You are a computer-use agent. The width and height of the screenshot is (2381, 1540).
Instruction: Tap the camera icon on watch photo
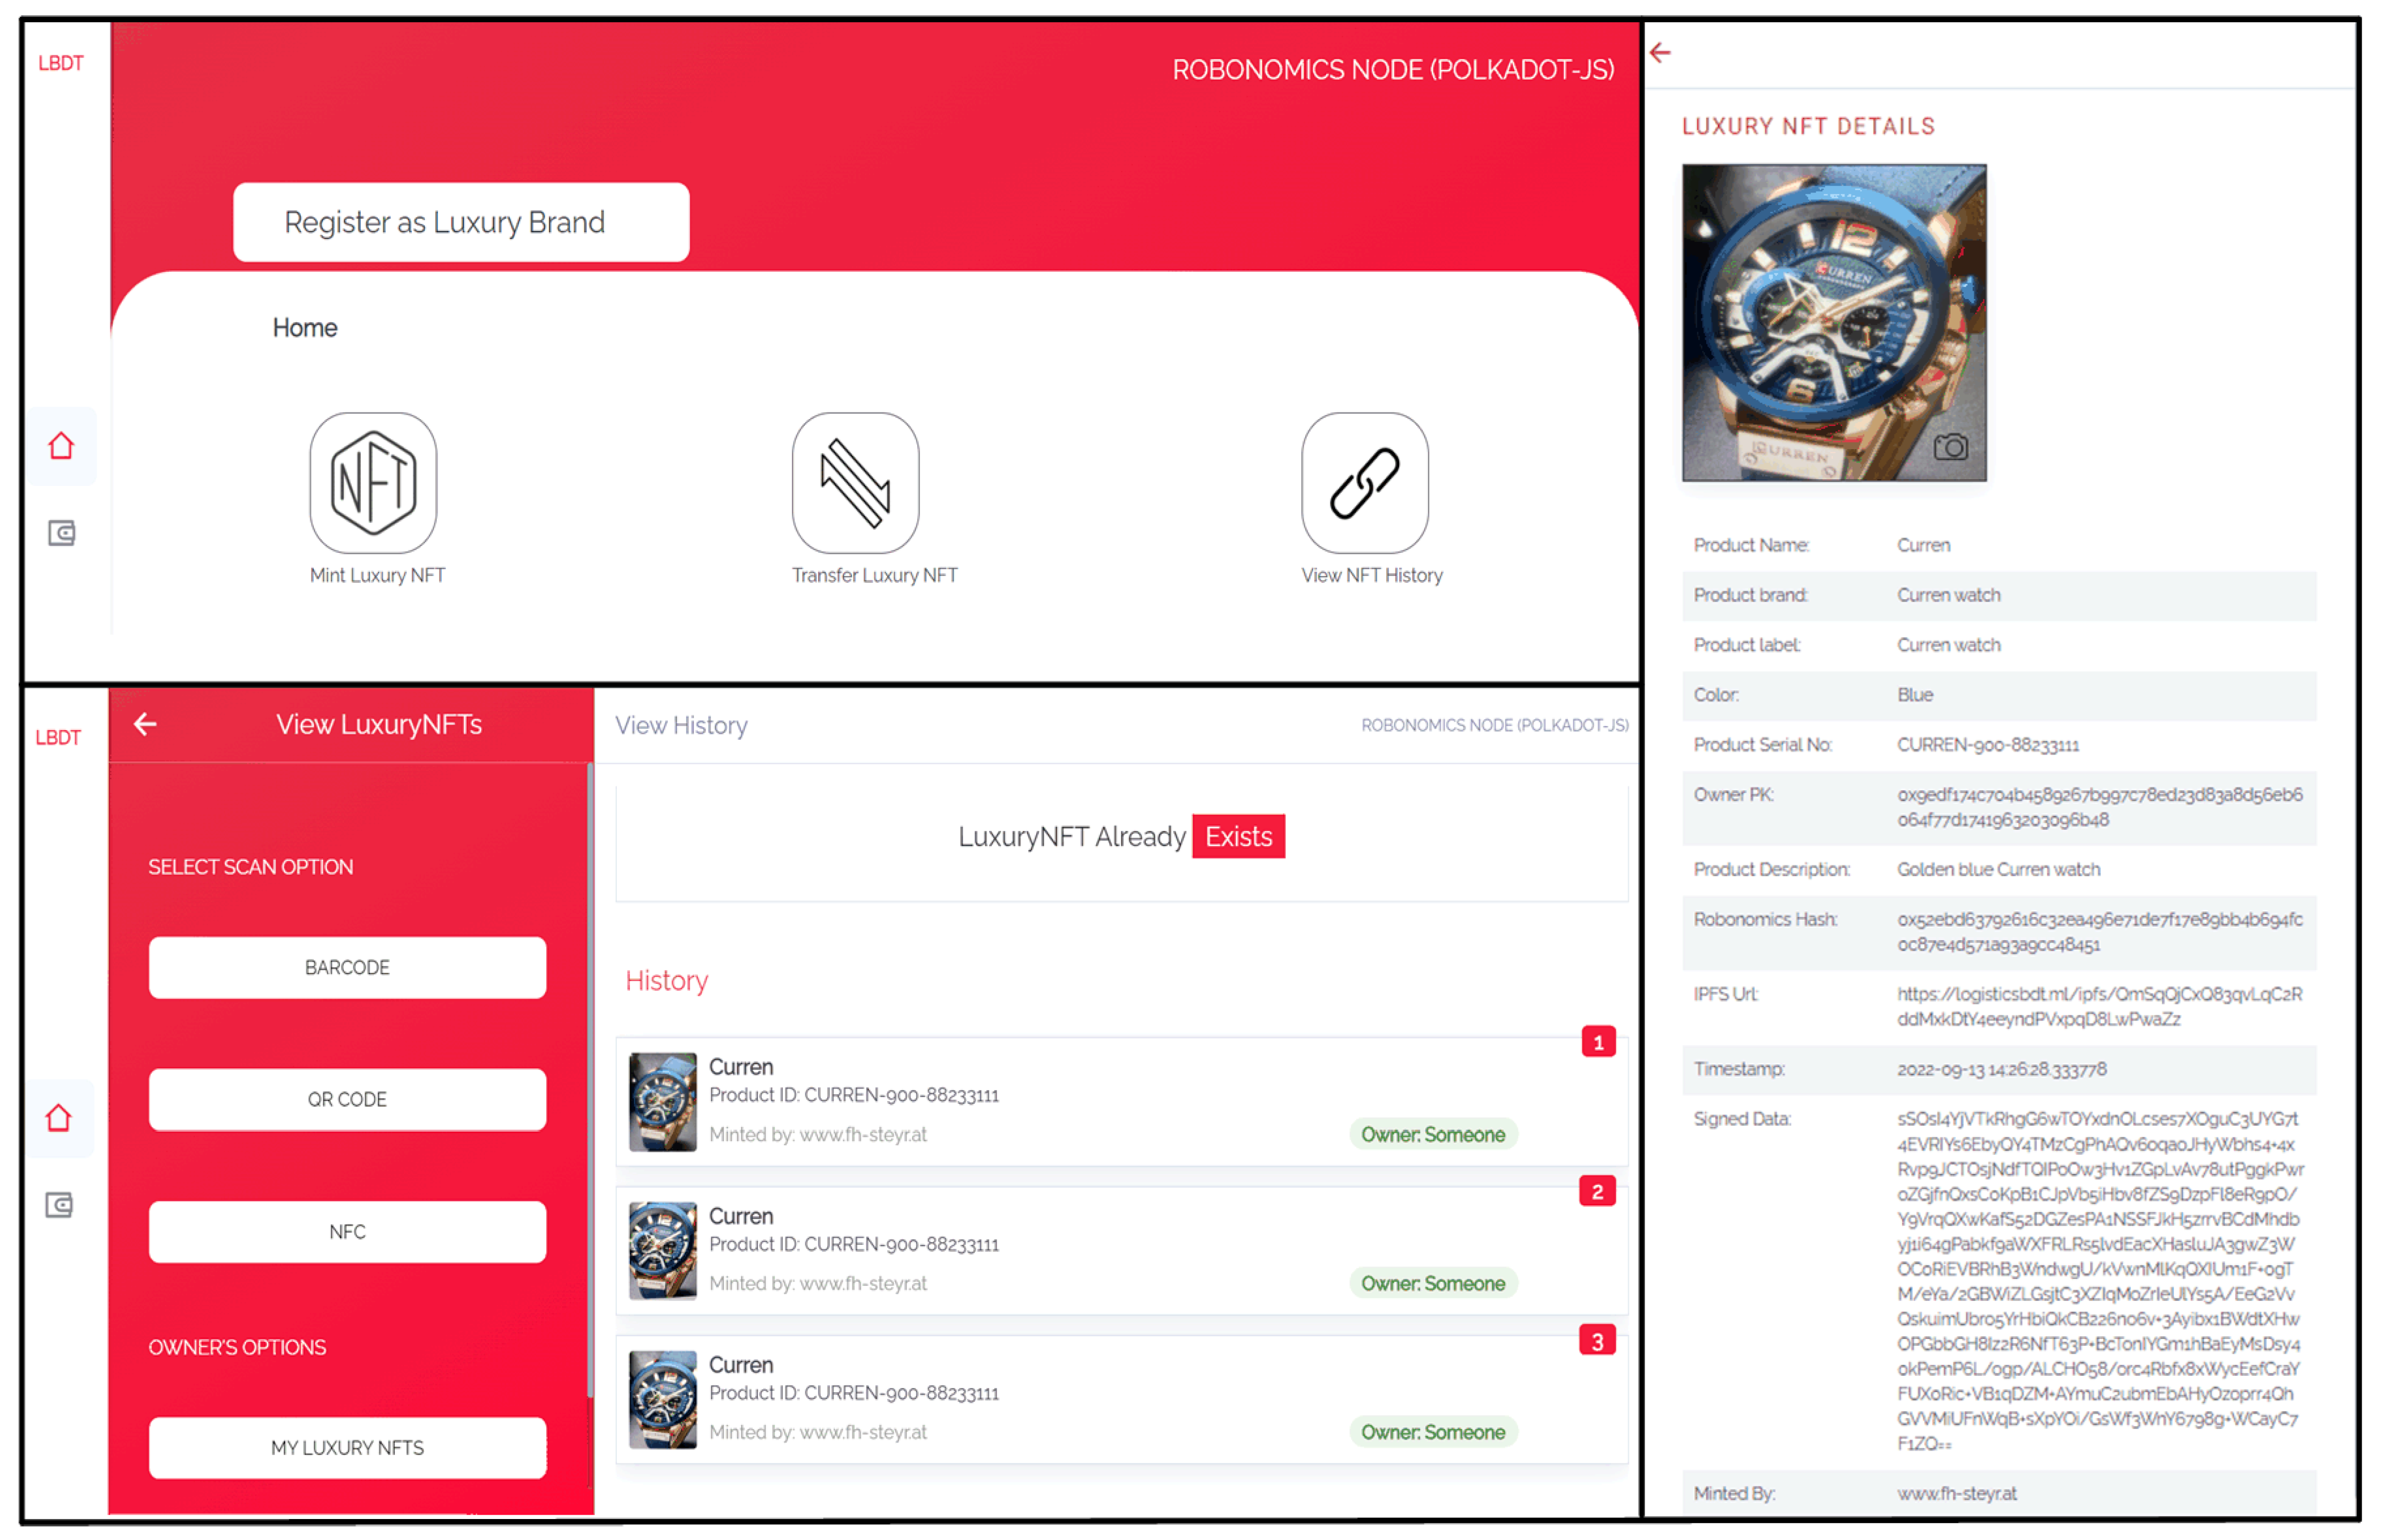pyautogui.click(x=1950, y=447)
